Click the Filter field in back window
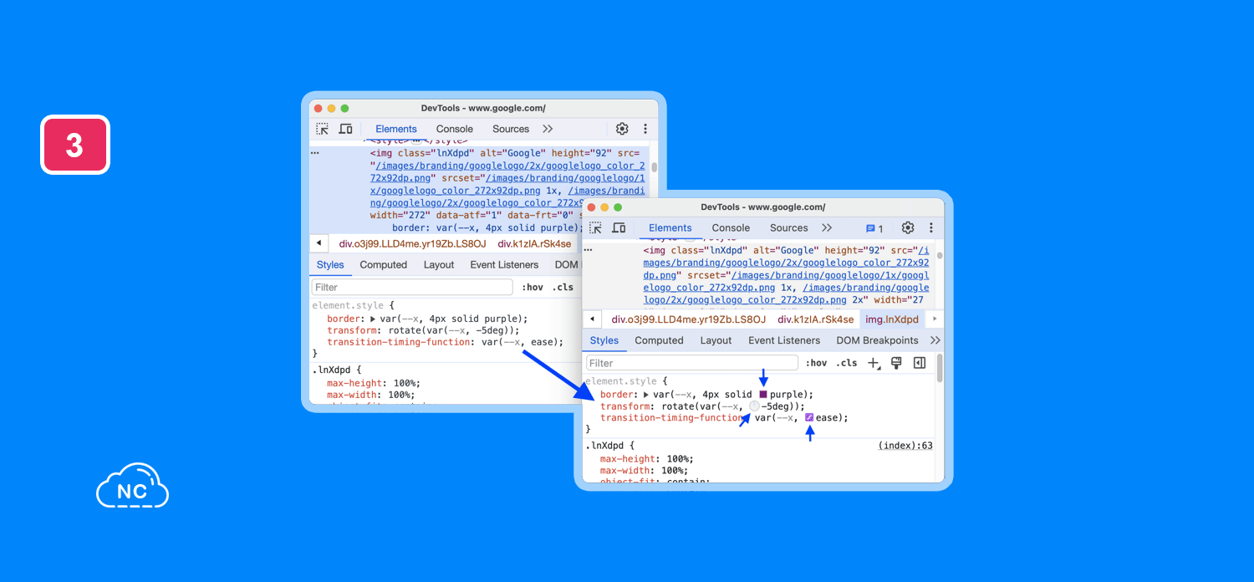 pyautogui.click(x=412, y=287)
